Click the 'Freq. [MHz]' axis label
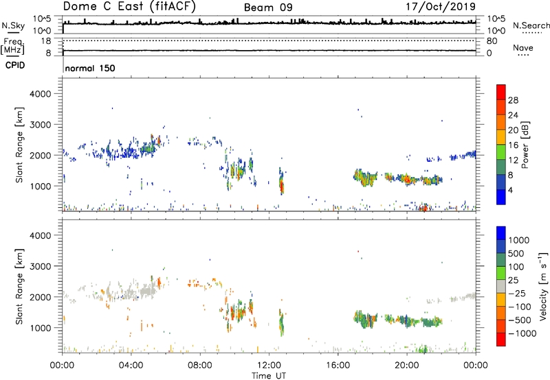The image size is (550, 380). point(12,47)
